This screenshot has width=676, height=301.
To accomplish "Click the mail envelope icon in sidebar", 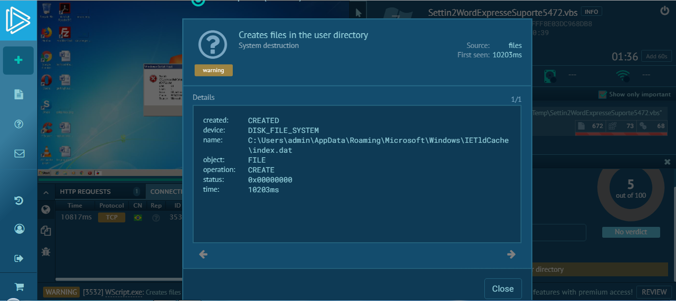I will click(19, 153).
